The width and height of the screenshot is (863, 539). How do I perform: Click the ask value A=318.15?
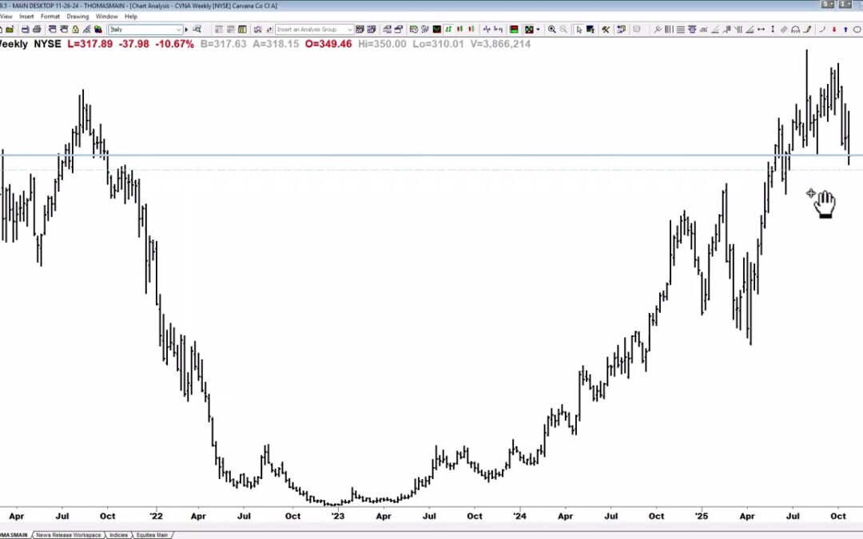276,44
